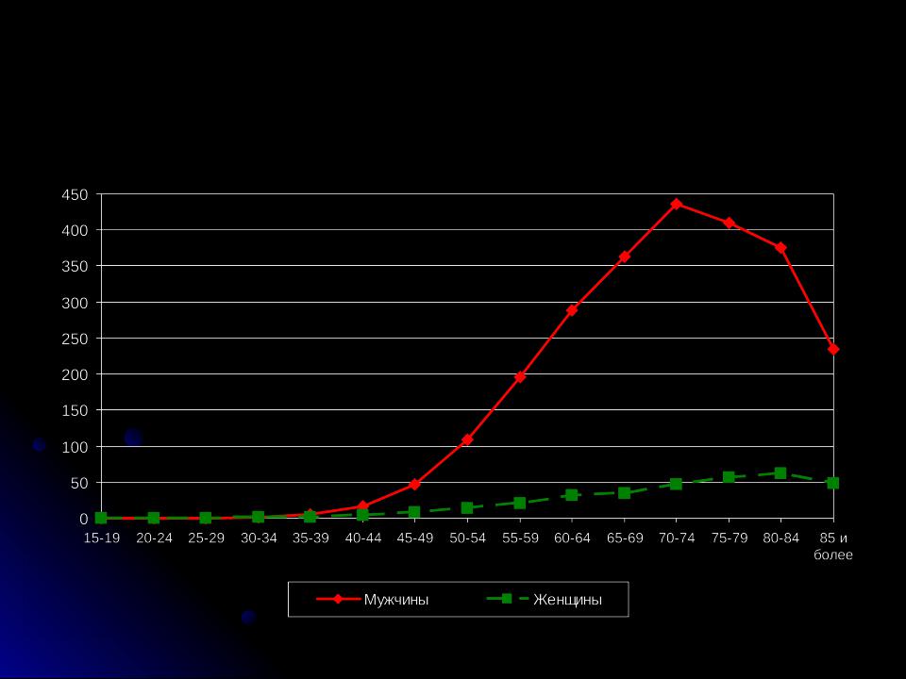Click the y-axis value 150
Screen dimensions: 906x679
click(x=75, y=410)
